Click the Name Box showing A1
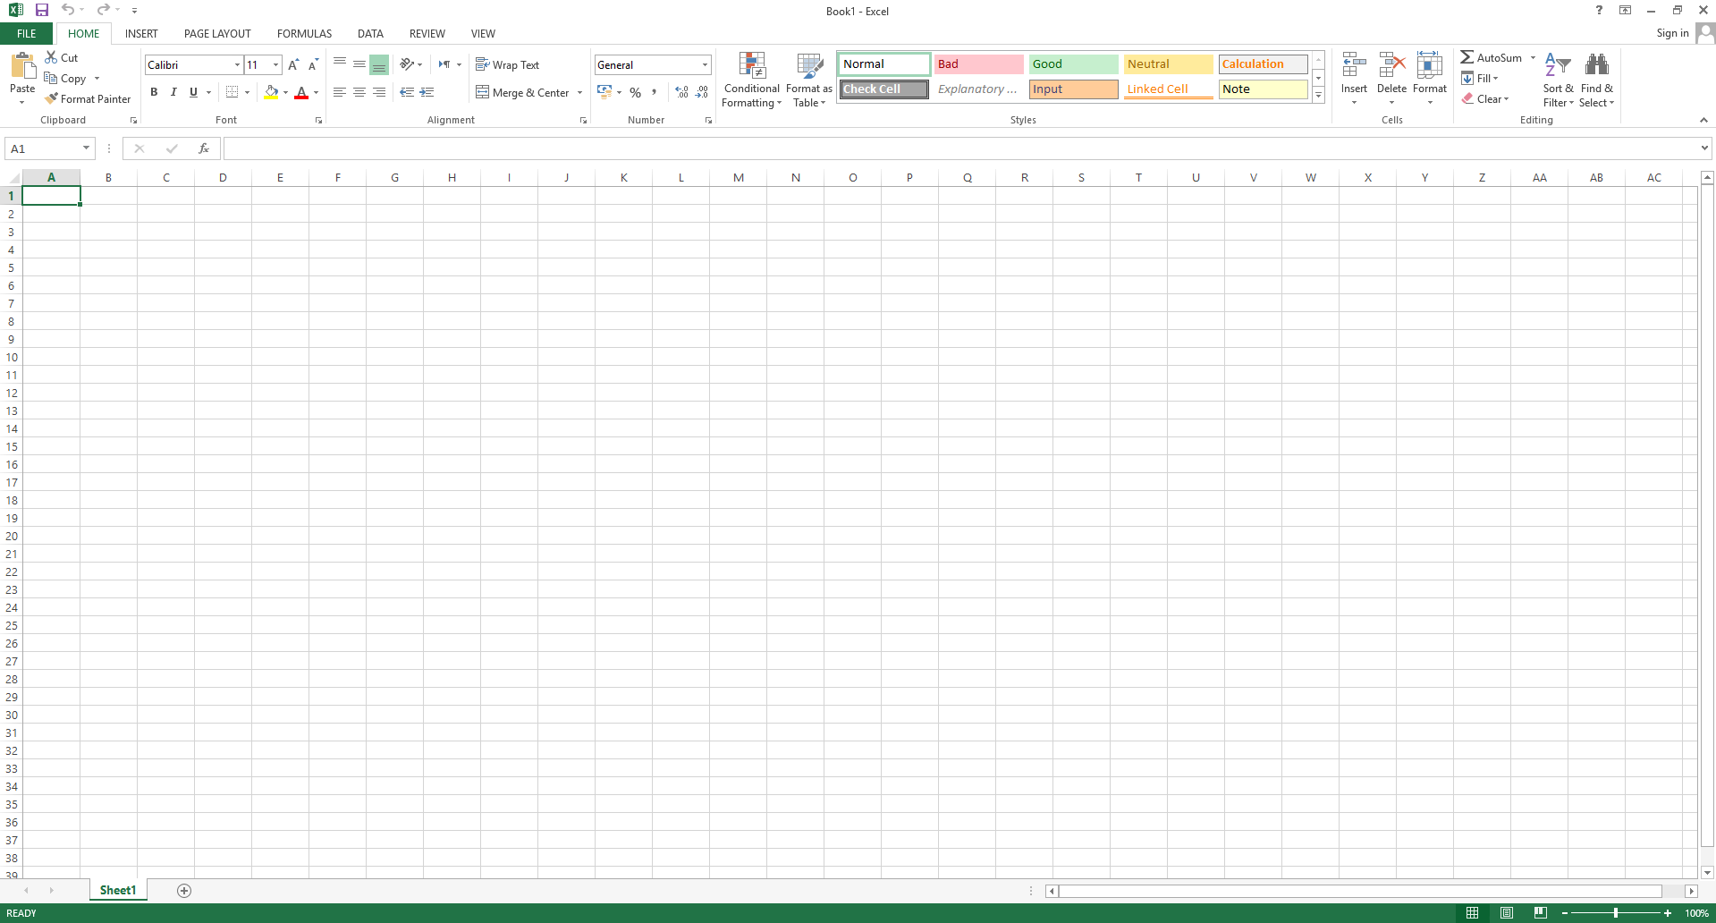 pyautogui.click(x=43, y=148)
